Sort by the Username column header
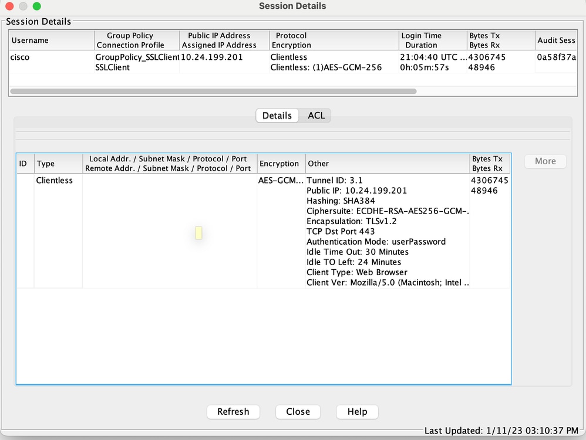 (x=52, y=40)
